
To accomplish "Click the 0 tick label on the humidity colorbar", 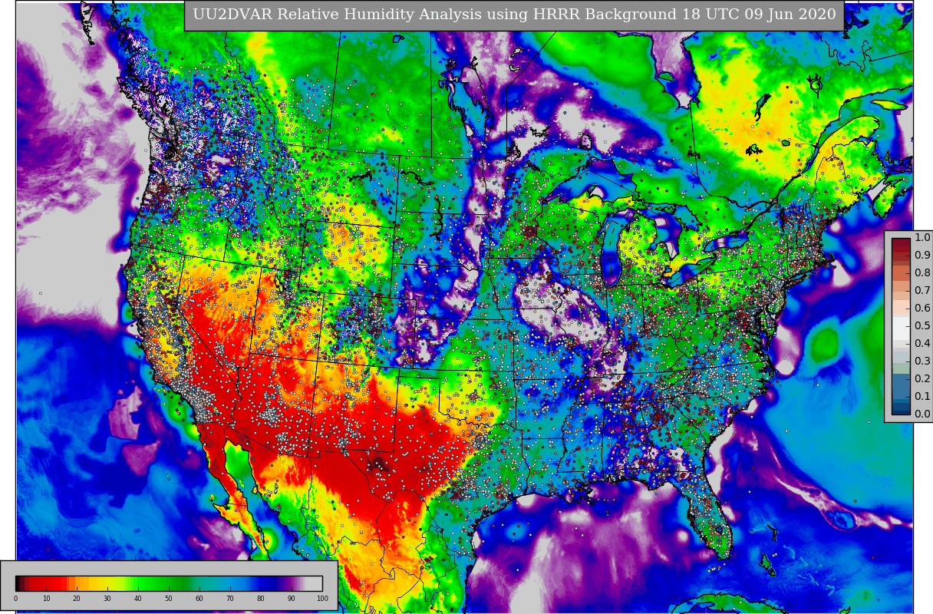I will [x=15, y=599].
